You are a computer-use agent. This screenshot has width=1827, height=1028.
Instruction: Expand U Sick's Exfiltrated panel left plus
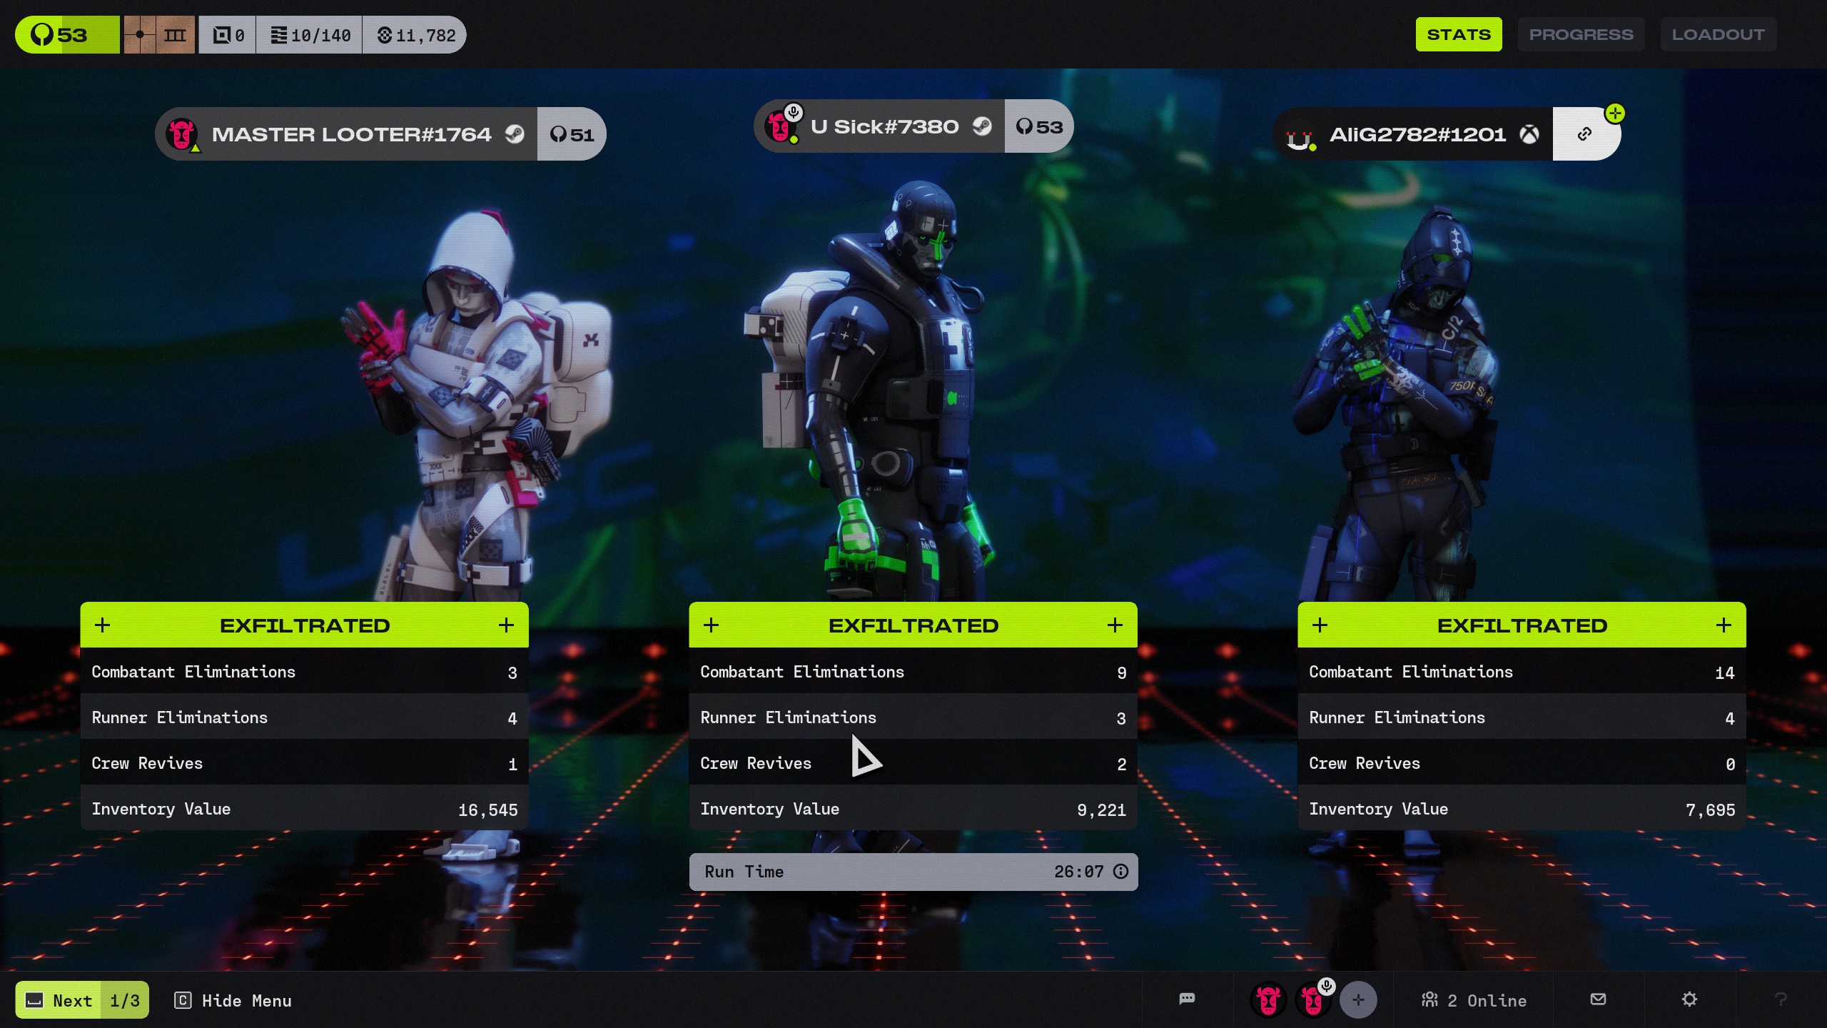[711, 625]
